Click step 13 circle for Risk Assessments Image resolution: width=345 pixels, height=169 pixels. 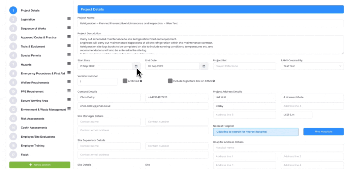click(x=13, y=119)
